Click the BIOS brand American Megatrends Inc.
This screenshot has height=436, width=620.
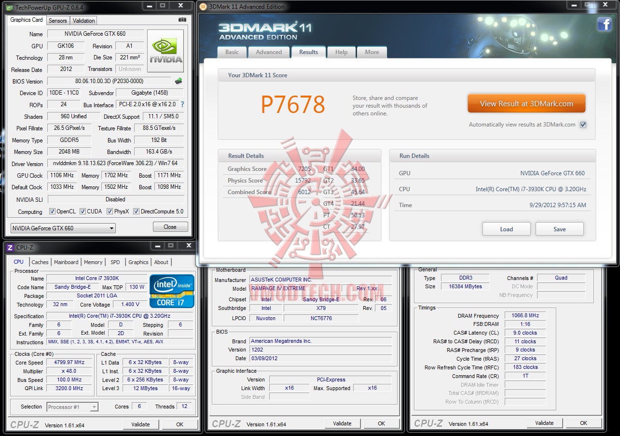[x=321, y=341]
